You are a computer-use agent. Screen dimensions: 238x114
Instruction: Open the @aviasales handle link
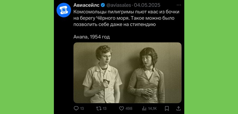[x=119, y=5]
